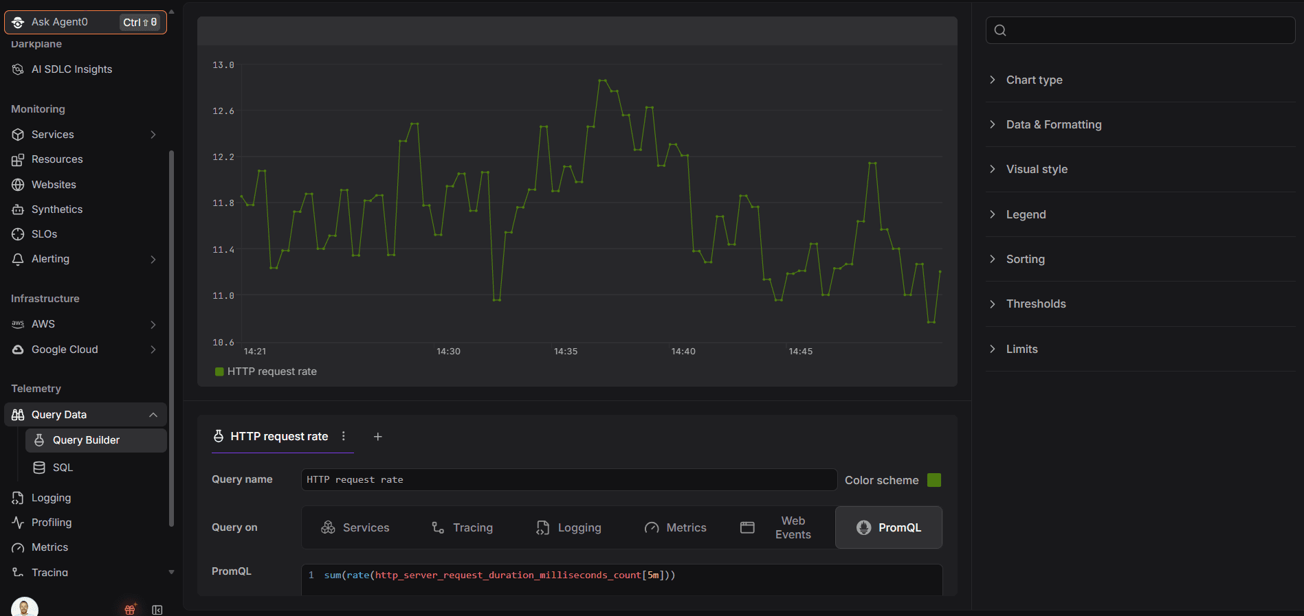The height and width of the screenshot is (616, 1304).
Task: Expand the Chart type settings
Action: (x=1140, y=80)
